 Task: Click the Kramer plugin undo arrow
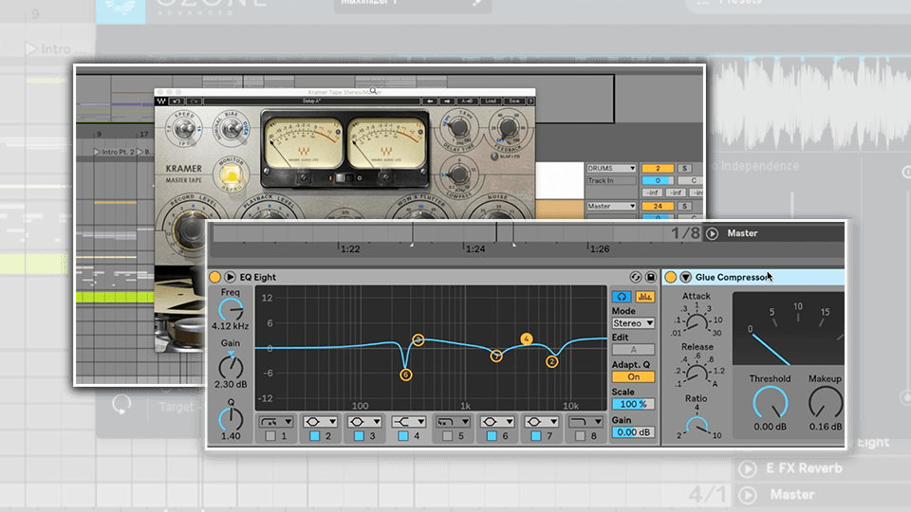click(177, 101)
